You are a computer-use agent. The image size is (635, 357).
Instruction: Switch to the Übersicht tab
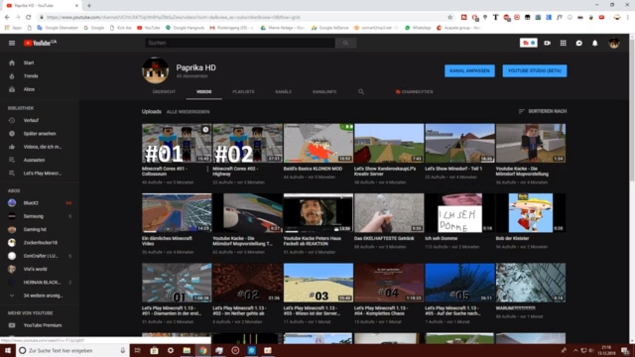coord(164,92)
